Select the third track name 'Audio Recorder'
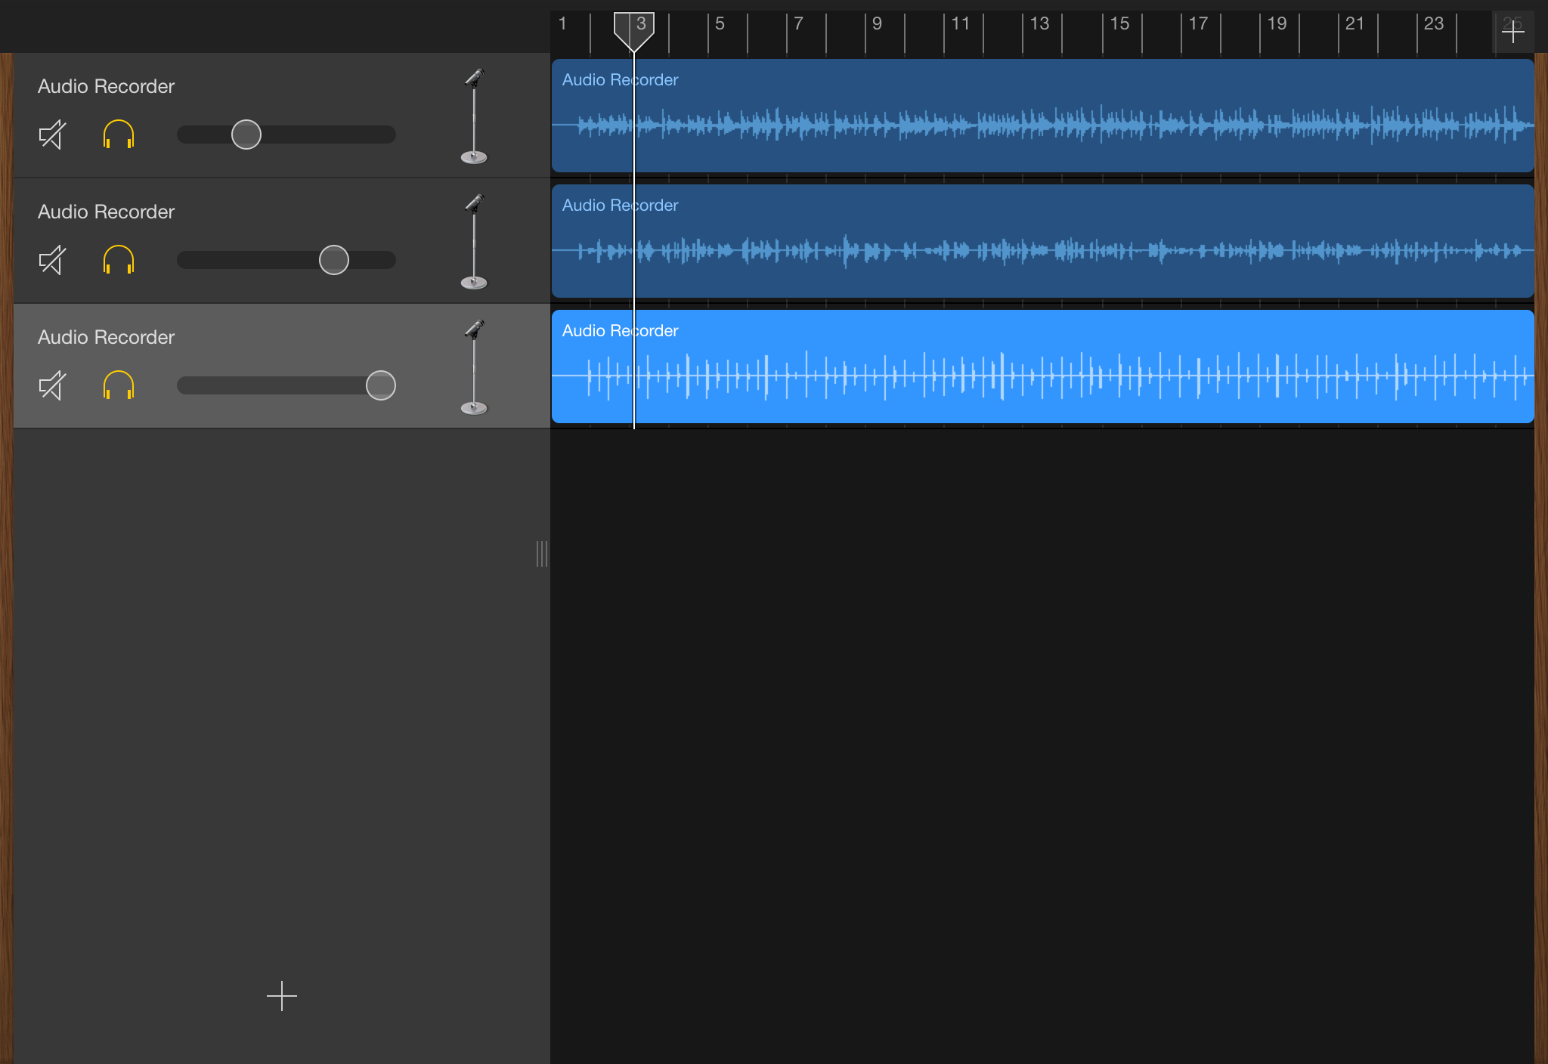The height and width of the screenshot is (1064, 1548). tap(106, 337)
